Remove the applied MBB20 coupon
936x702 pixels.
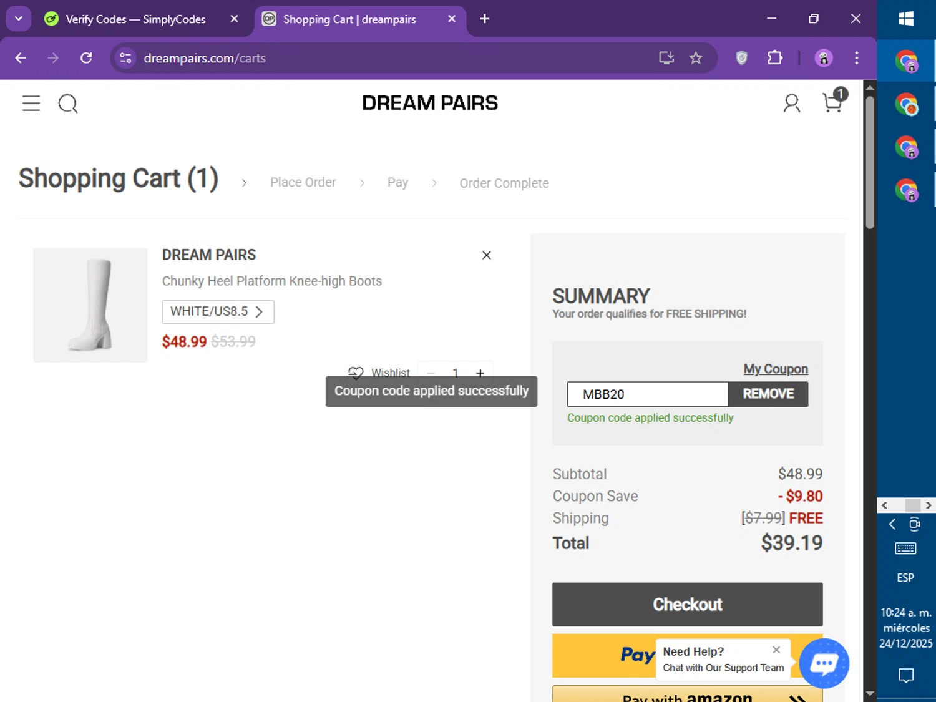tap(768, 394)
